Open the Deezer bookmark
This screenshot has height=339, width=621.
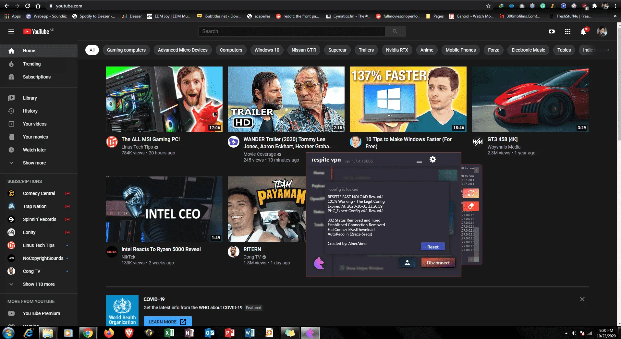click(132, 16)
